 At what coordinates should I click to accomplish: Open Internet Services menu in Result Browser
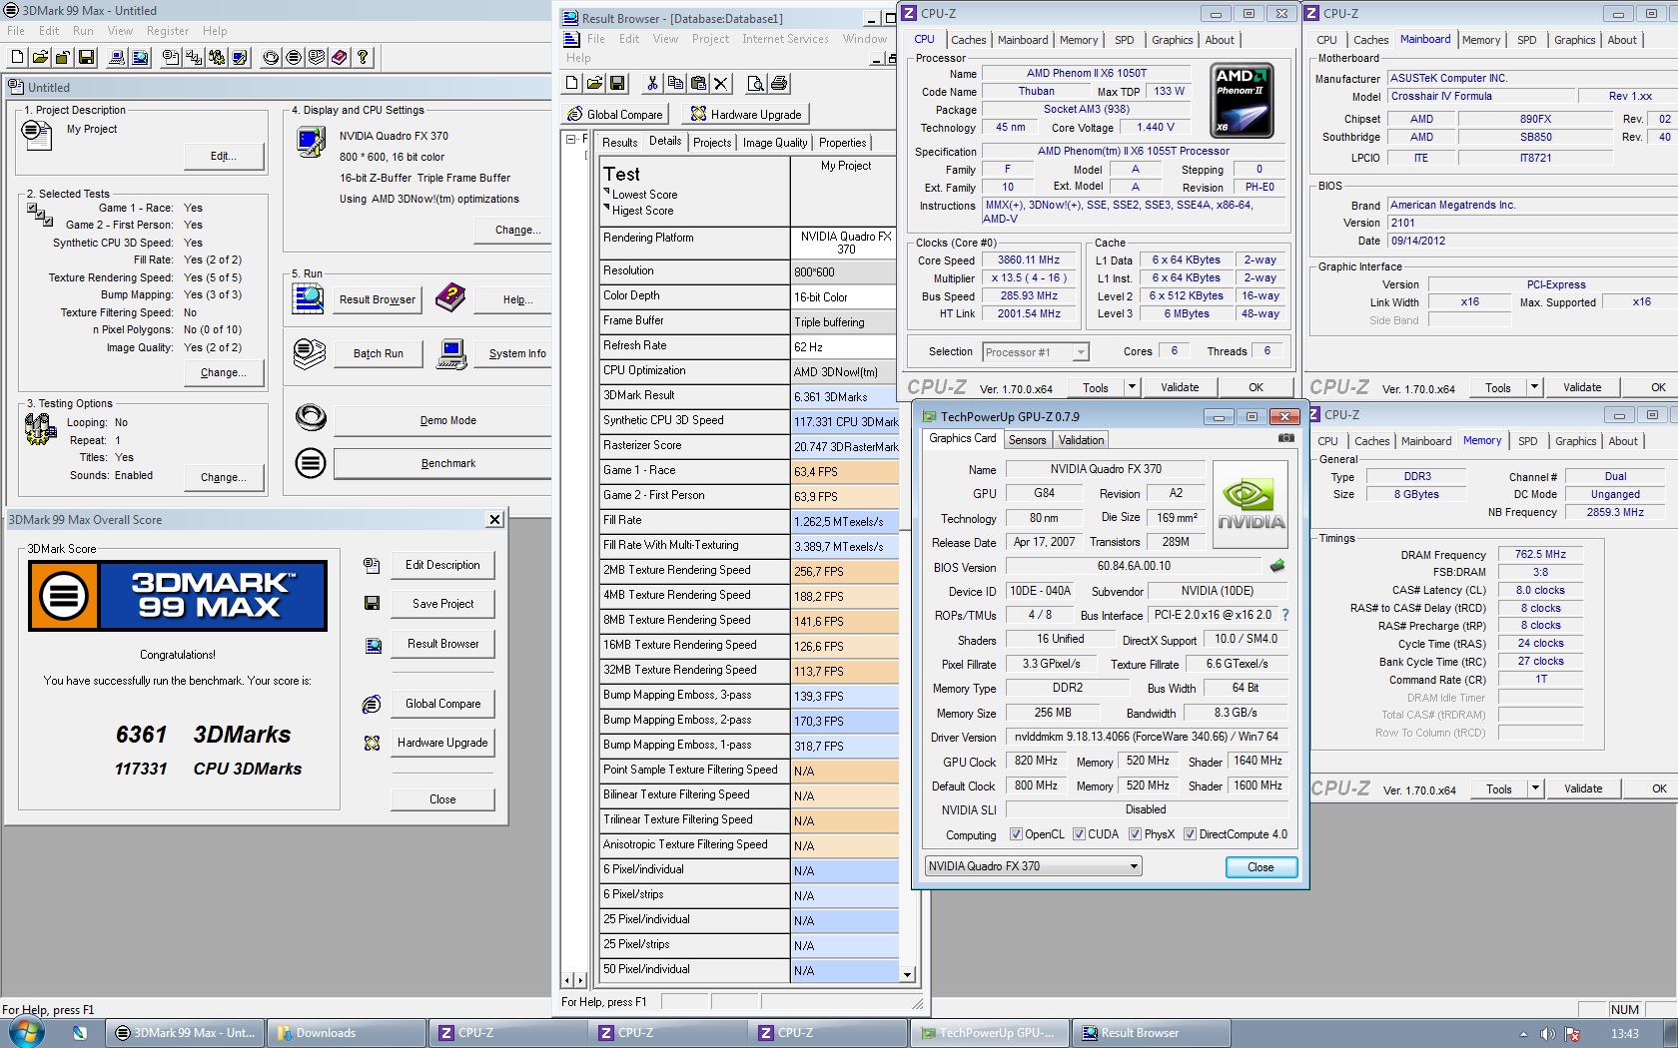[785, 39]
